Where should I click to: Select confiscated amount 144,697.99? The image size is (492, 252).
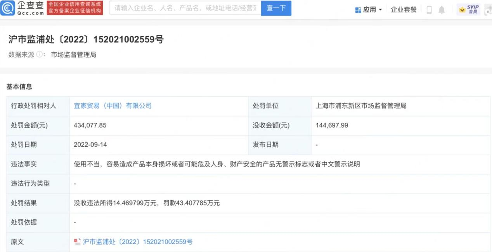[332, 125]
